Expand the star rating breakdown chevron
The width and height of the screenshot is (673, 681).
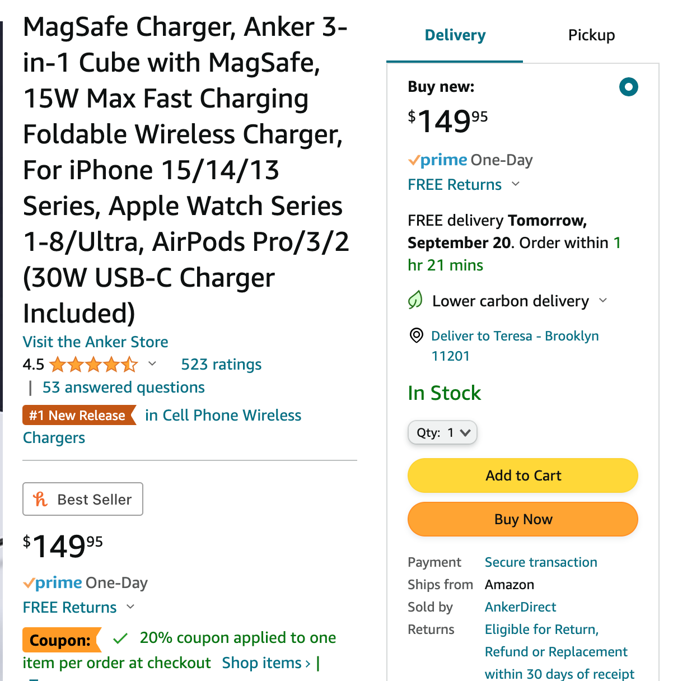(152, 364)
